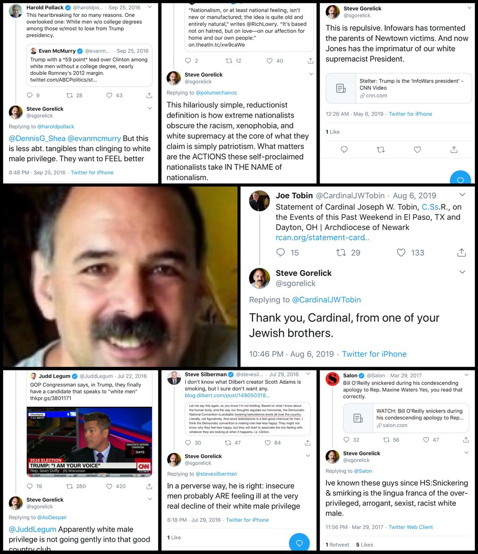Tap the blue compose bubble under Infowars tweet

[x=460, y=178]
